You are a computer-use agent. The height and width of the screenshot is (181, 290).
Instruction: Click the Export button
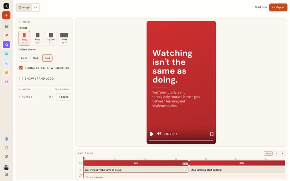278,8
